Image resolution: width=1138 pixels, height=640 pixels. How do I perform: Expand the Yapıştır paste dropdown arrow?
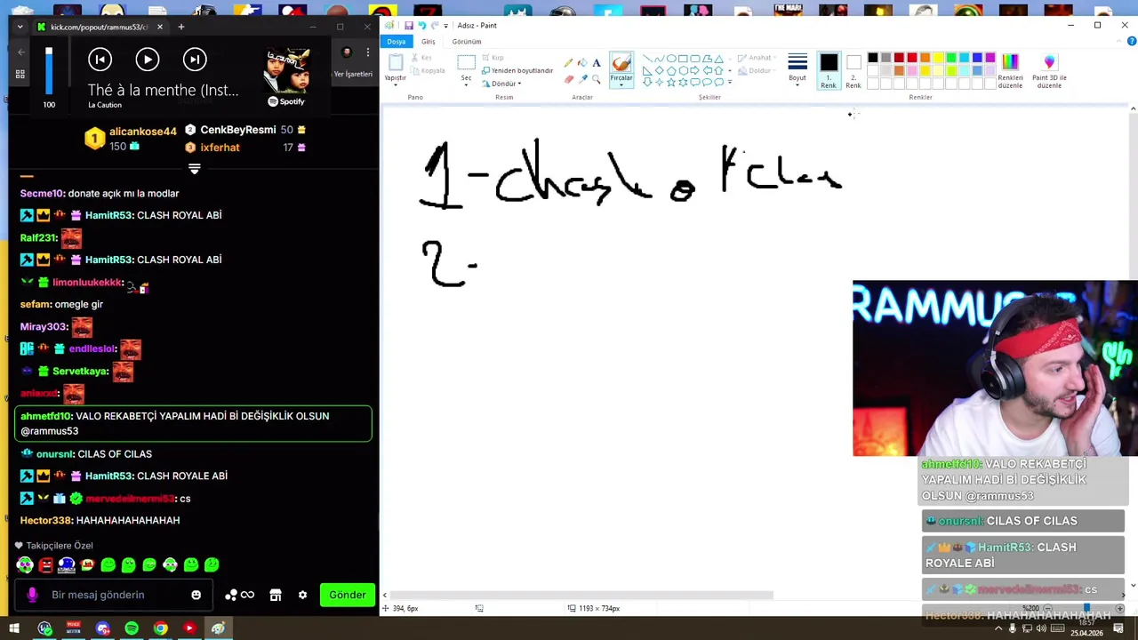pyautogui.click(x=395, y=86)
